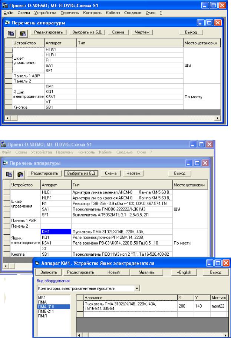Click the title icon of the Аппарат KM1 dialog
Viewport: 231px width, 338px height.
[37, 263]
